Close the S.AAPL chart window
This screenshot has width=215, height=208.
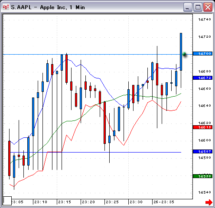(208, 7)
